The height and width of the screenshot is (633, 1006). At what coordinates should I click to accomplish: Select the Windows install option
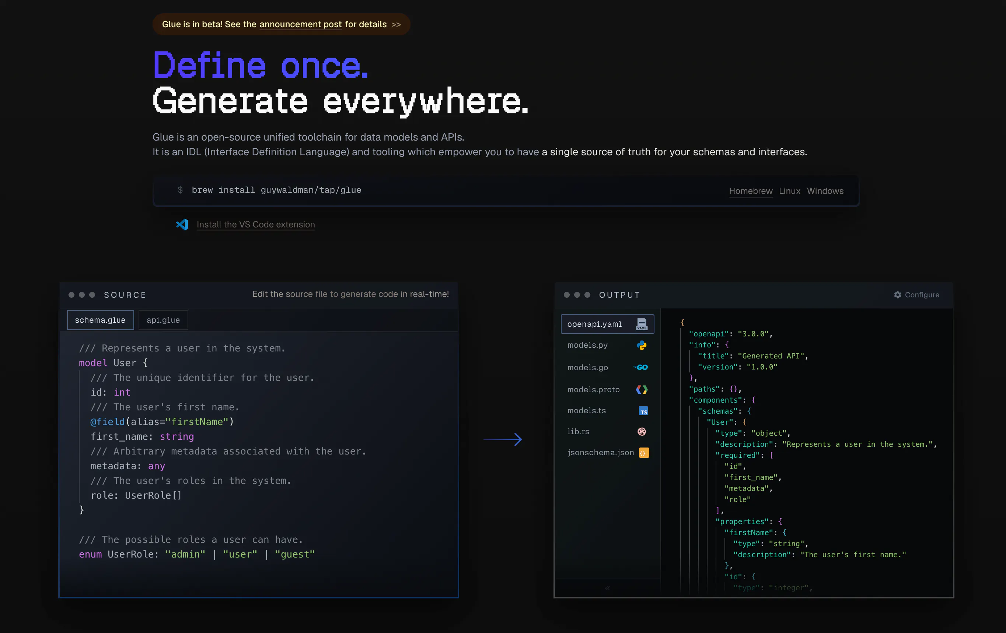pos(825,191)
